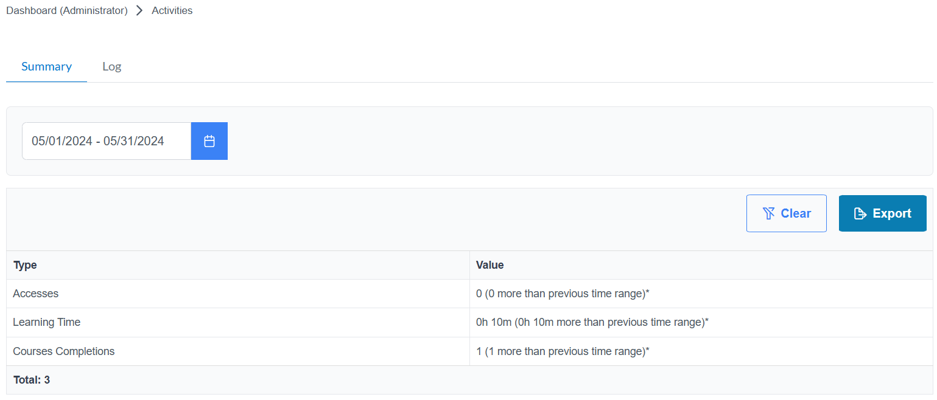Screen dimensions: 937x400
Task: Open the calendar date picker icon
Action: pyautogui.click(x=209, y=141)
